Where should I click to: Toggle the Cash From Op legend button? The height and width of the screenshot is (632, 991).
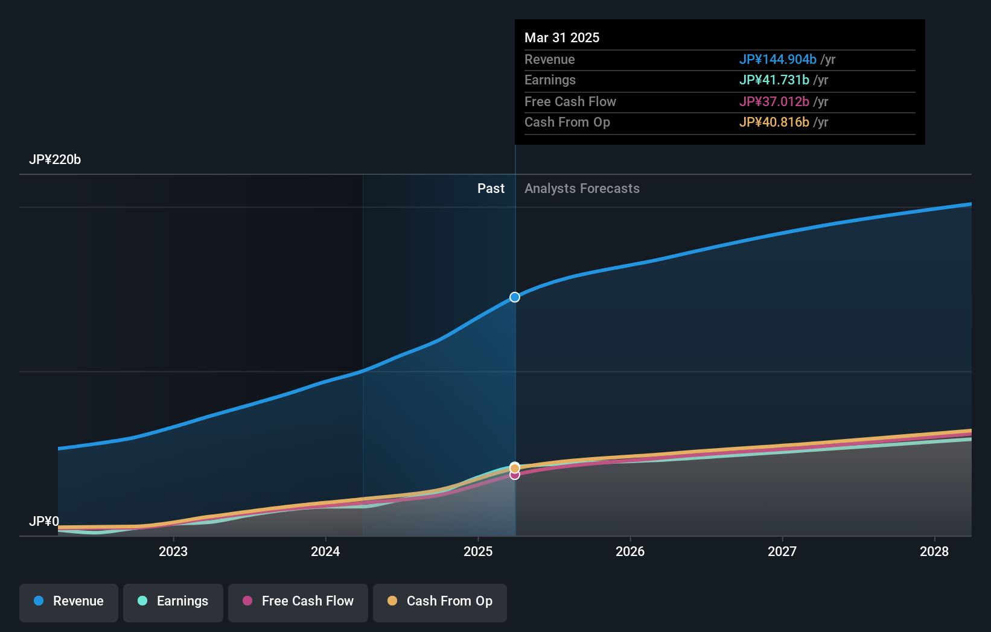(440, 602)
